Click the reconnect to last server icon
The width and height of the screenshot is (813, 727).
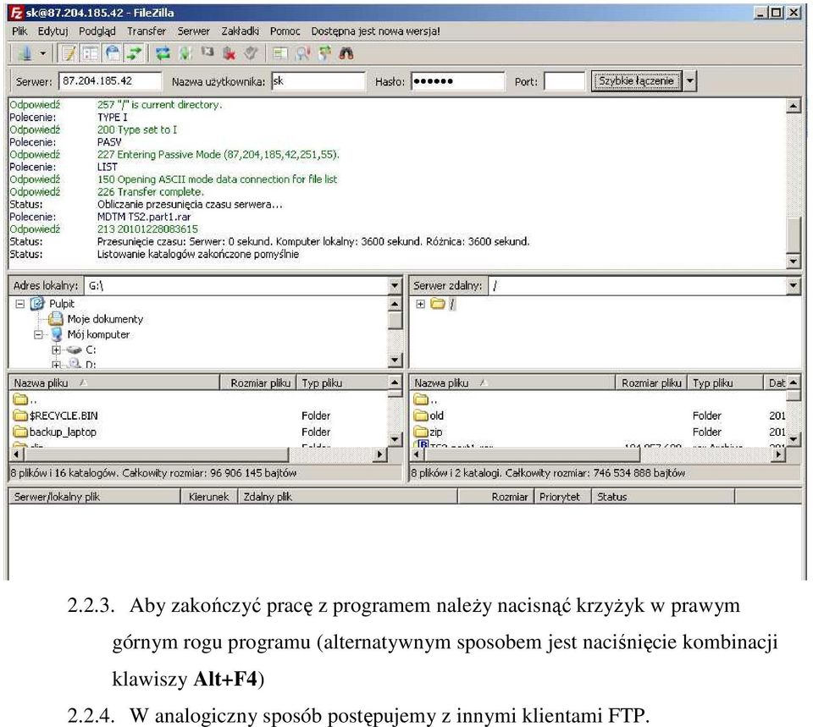click(x=251, y=53)
